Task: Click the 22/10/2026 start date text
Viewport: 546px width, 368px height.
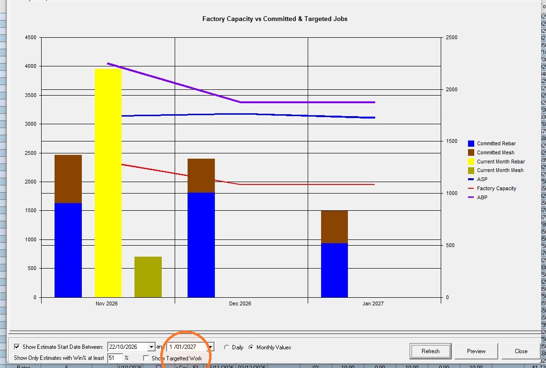Action: (x=123, y=347)
